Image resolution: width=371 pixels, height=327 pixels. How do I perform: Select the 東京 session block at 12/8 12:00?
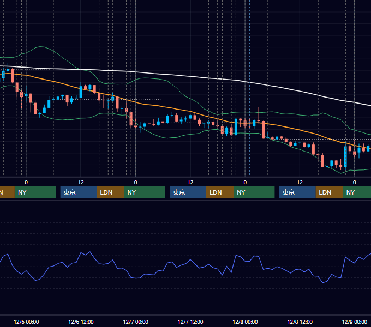click(x=297, y=192)
